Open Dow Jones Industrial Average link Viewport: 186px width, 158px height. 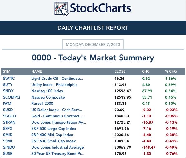click(x=57, y=147)
